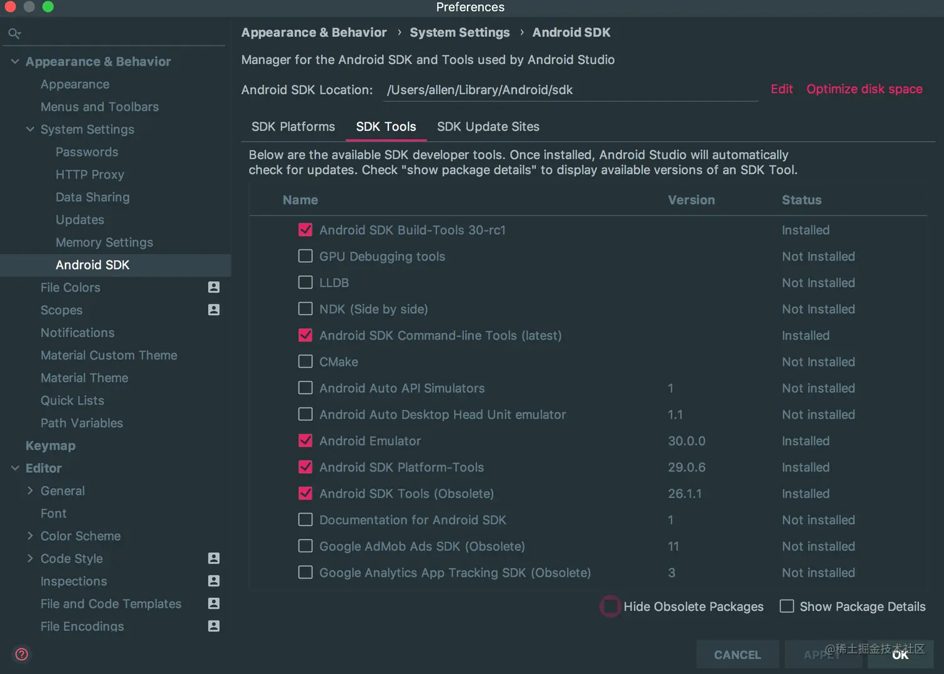Click the help question mark icon
This screenshot has width=944, height=674.
tap(22, 654)
